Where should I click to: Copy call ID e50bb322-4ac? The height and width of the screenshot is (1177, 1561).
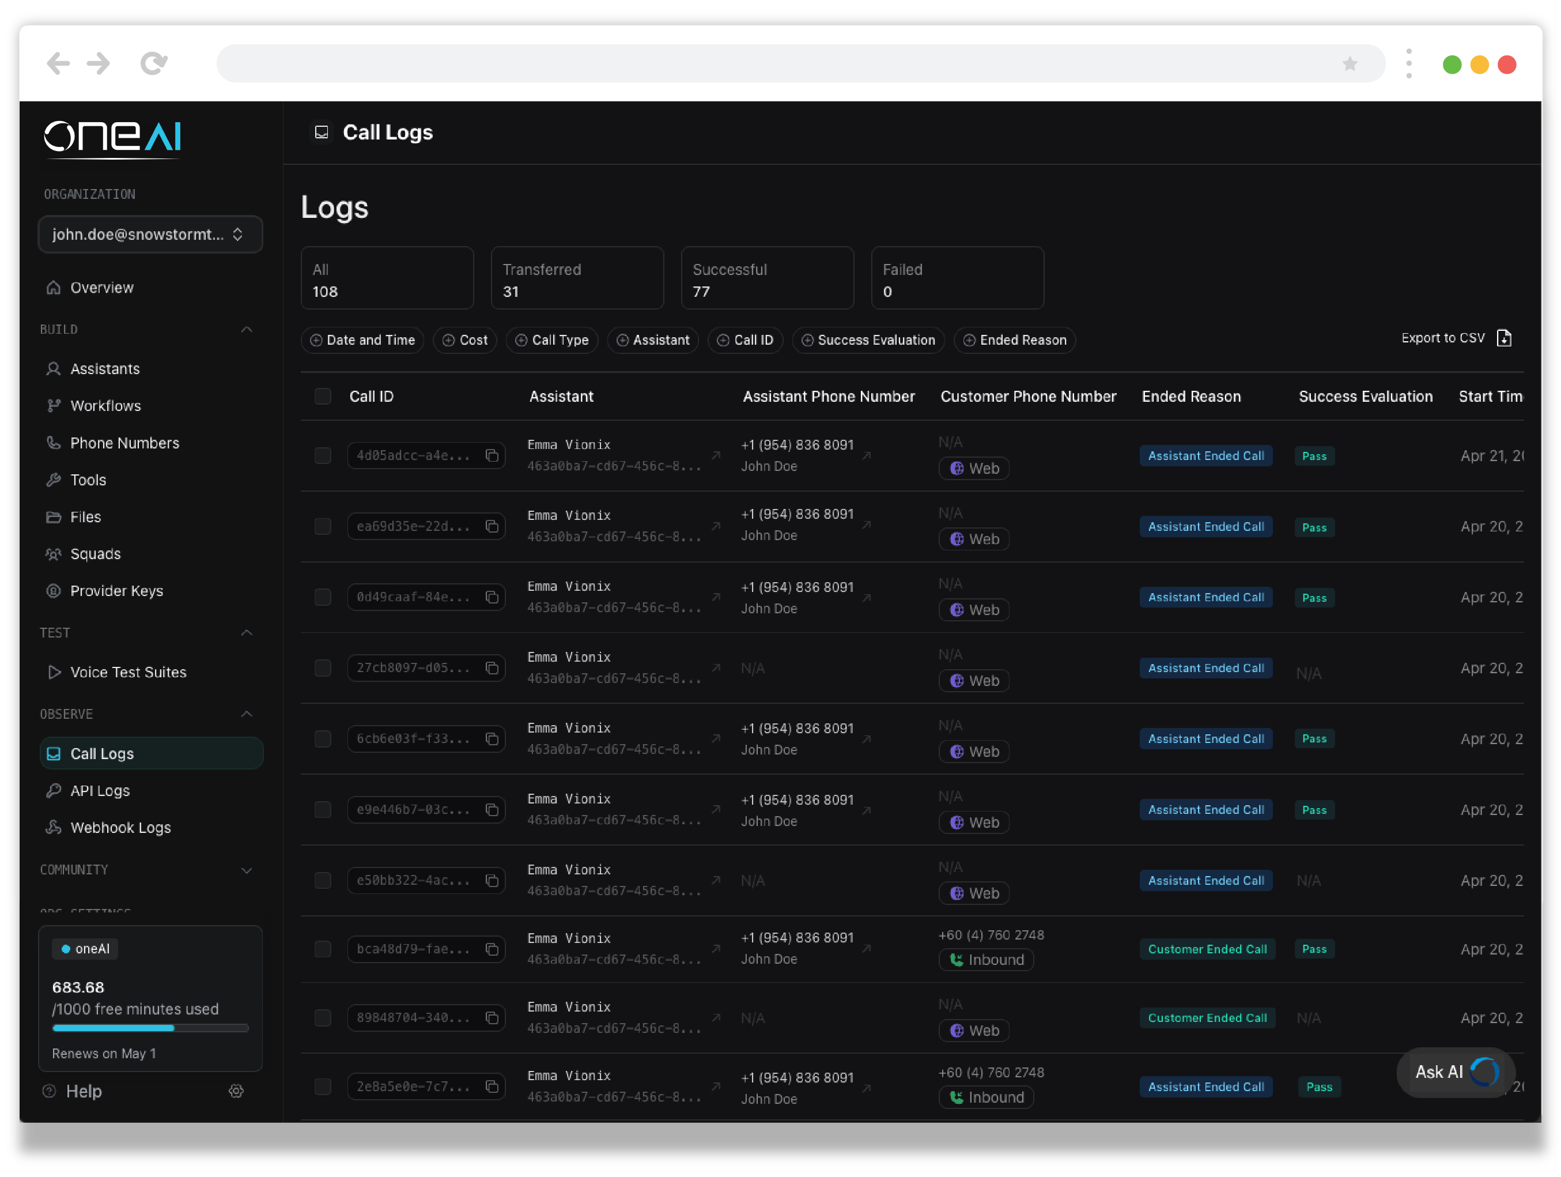point(492,881)
